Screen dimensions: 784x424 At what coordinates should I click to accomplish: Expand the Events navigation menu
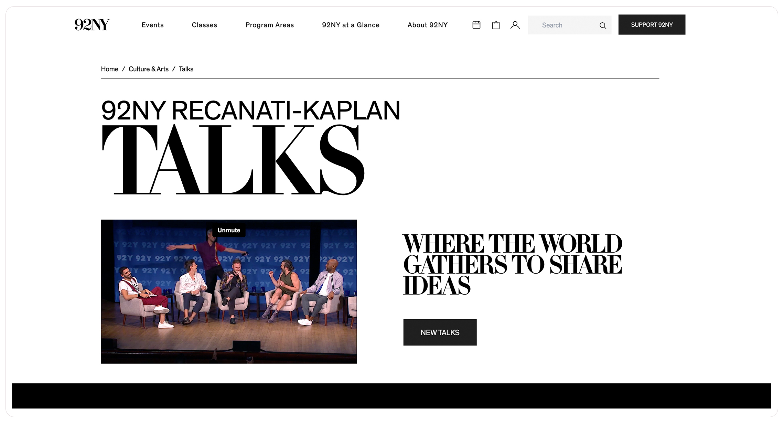click(152, 25)
